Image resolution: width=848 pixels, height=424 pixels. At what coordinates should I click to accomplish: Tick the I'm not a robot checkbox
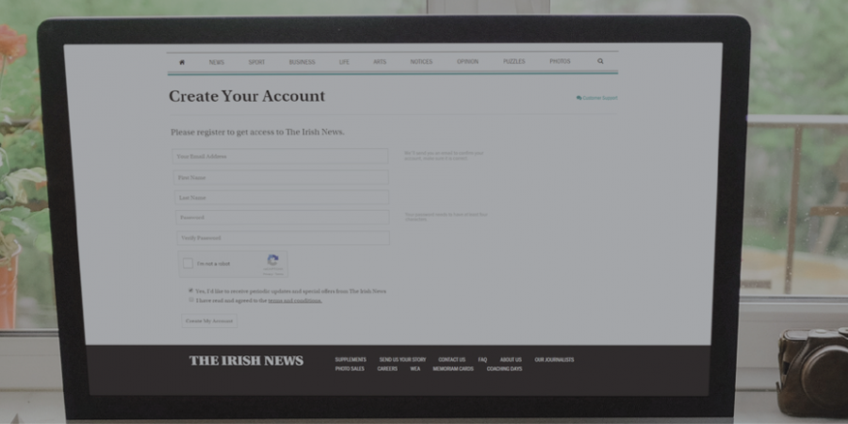point(188,264)
